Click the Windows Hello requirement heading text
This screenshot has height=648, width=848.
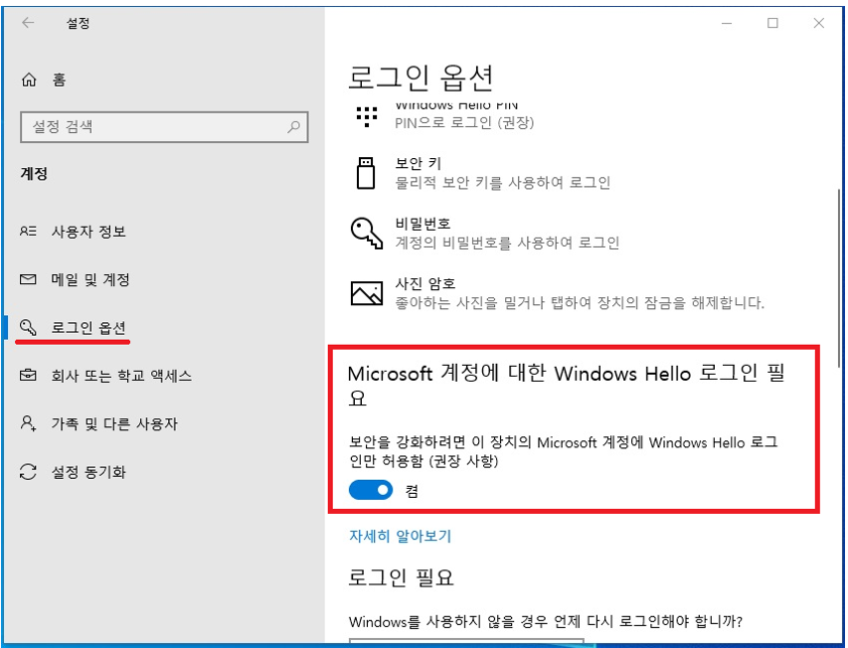pyautogui.click(x=567, y=385)
